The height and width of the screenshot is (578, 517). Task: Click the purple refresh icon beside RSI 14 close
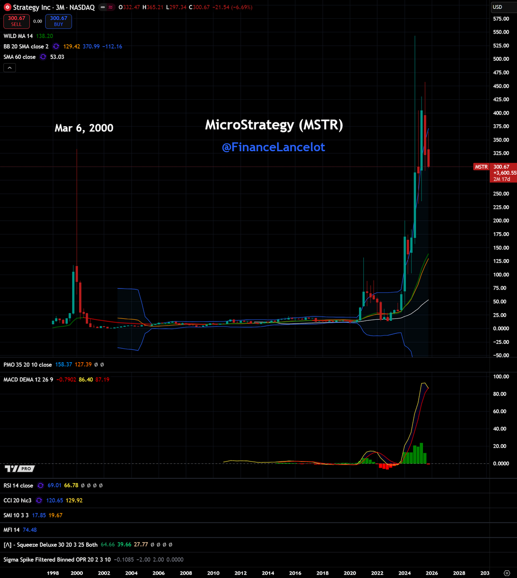tap(40, 486)
